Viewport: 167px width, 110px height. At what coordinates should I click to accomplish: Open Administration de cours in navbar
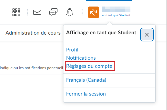click(x=33, y=33)
